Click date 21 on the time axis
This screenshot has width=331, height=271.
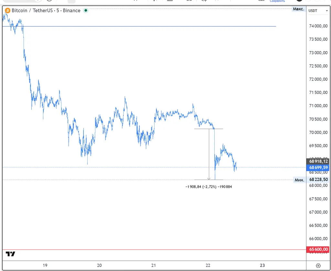(154, 265)
